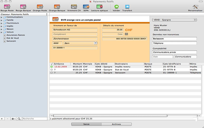Remove item with the minus button
Viewport: 204px width, 128px height.
(x=8, y=119)
